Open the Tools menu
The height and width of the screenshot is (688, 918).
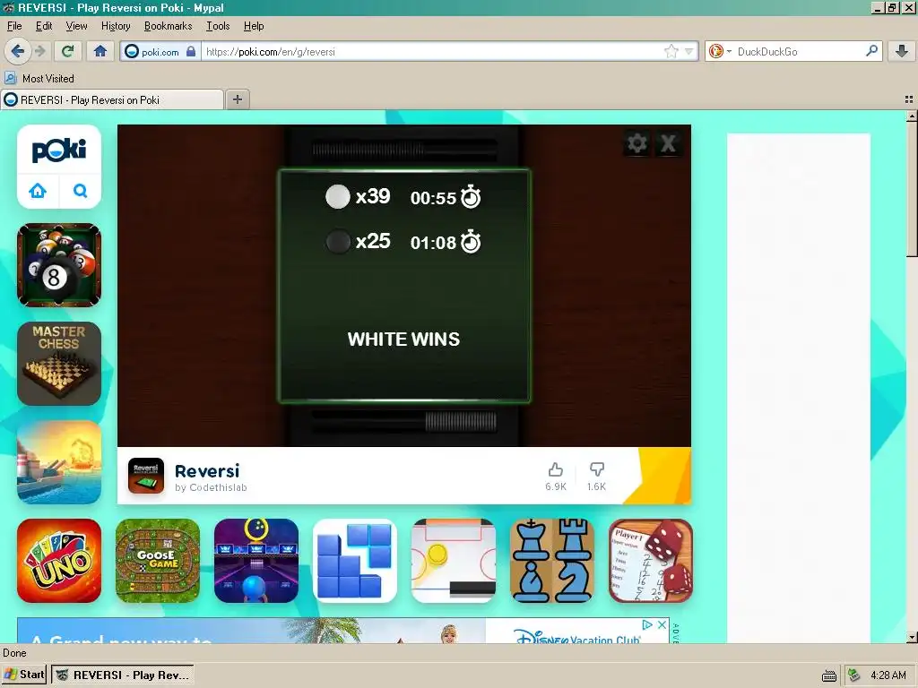(218, 26)
